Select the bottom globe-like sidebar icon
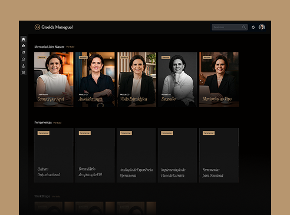Screen dimensions: 290x215 24,72
